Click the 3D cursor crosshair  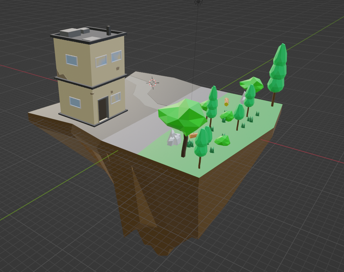pyautogui.click(x=153, y=83)
